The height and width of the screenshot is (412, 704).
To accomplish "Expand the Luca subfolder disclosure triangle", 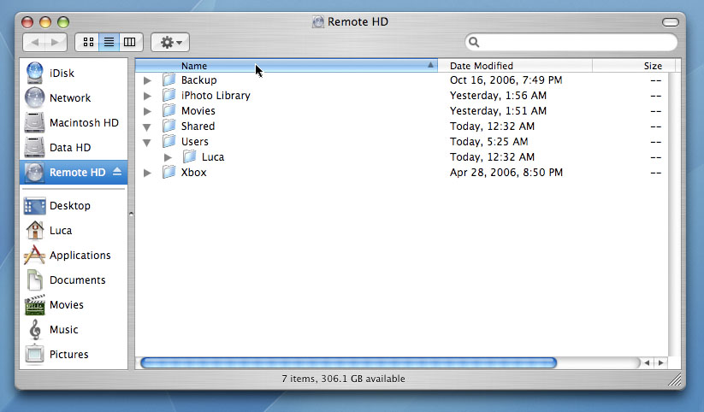I will (168, 157).
